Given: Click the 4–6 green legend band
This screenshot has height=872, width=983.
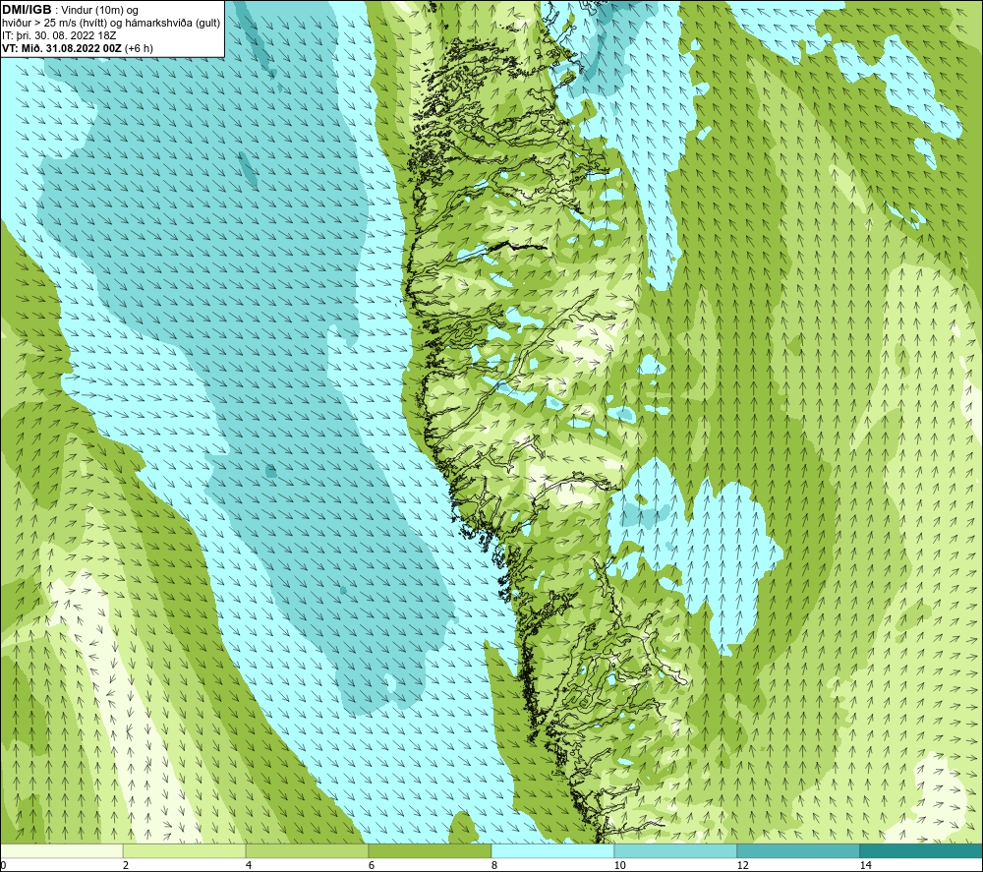Looking at the screenshot, I should 307,850.
